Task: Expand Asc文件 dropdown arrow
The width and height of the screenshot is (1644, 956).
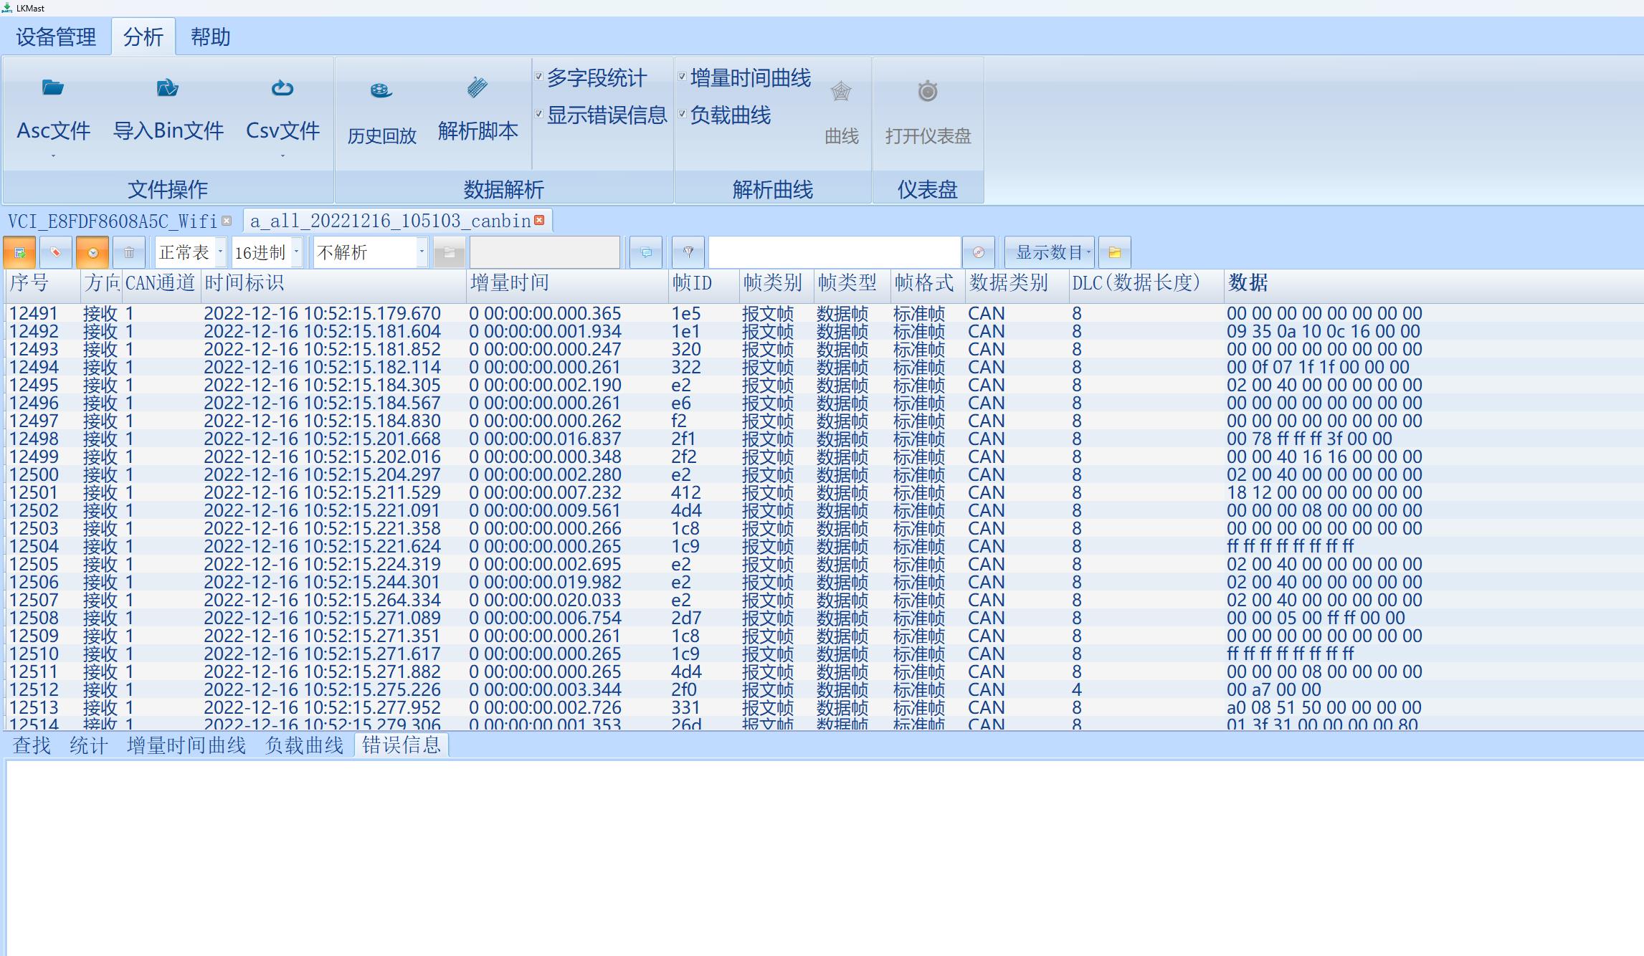Action: pyautogui.click(x=53, y=156)
